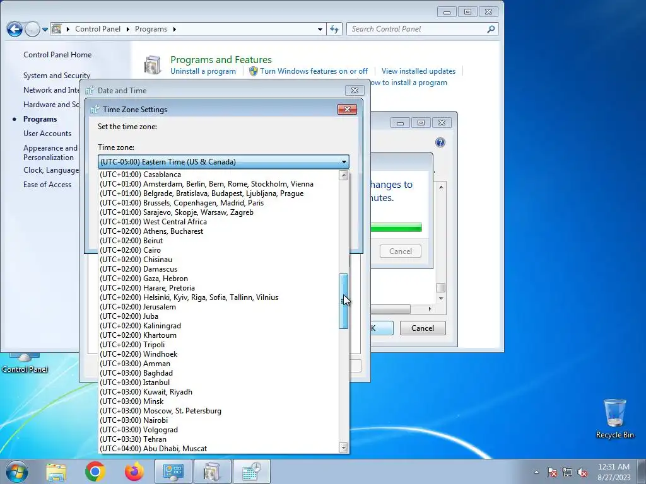This screenshot has height=484, width=646.
Task: Launch Google Chrome from taskbar
Action: tap(95, 471)
